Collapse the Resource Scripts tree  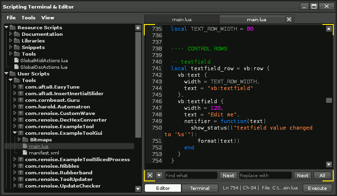(6, 27)
